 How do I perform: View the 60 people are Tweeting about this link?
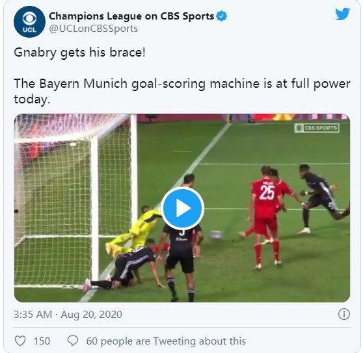(x=166, y=341)
